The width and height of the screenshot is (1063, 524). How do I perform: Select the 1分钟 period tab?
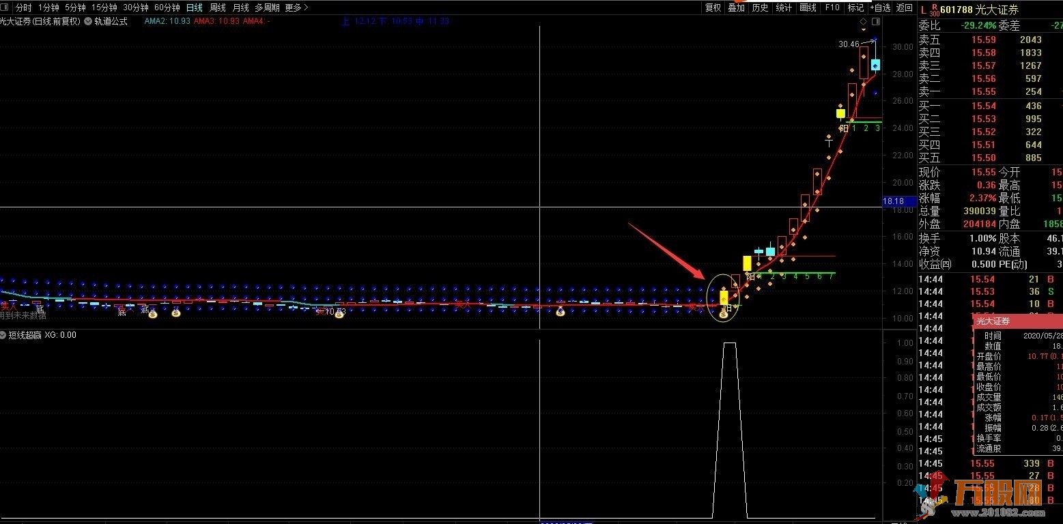pyautogui.click(x=48, y=8)
